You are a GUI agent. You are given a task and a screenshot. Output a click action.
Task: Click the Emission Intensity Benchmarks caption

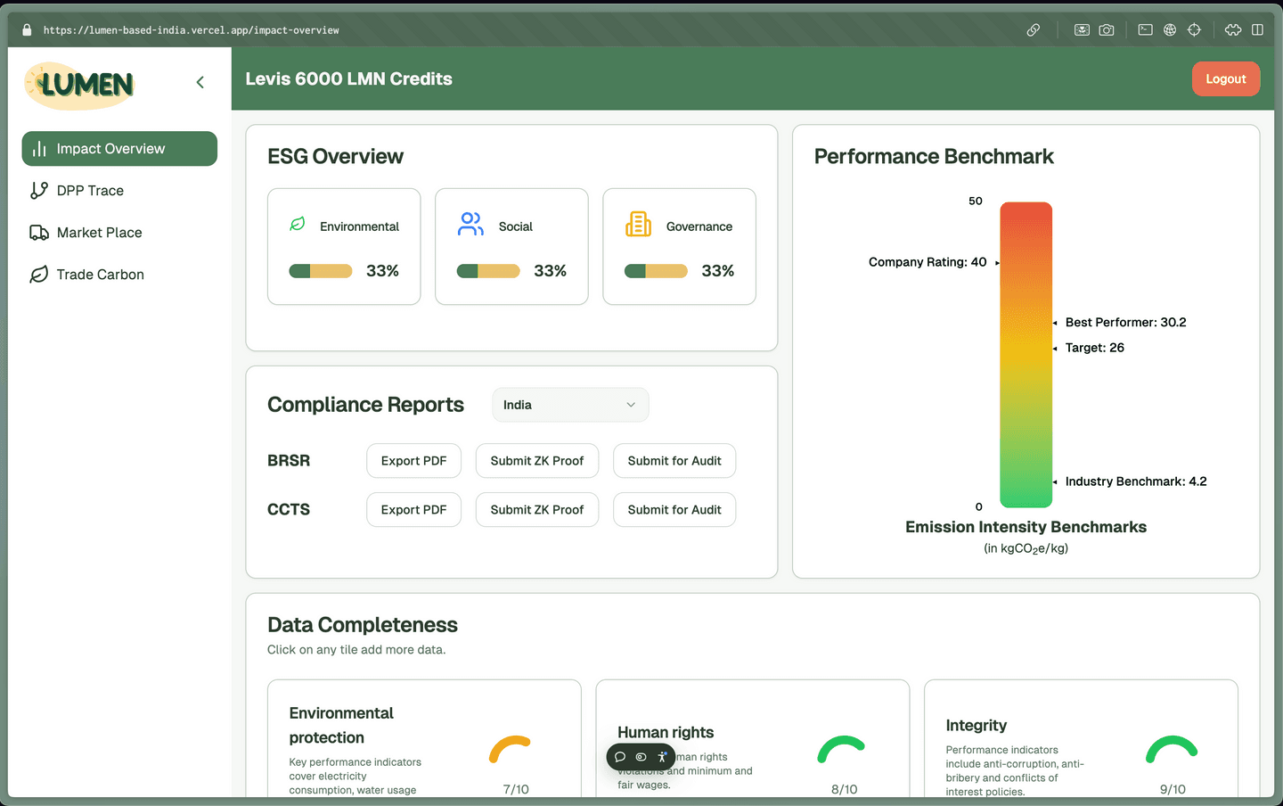click(x=1026, y=527)
